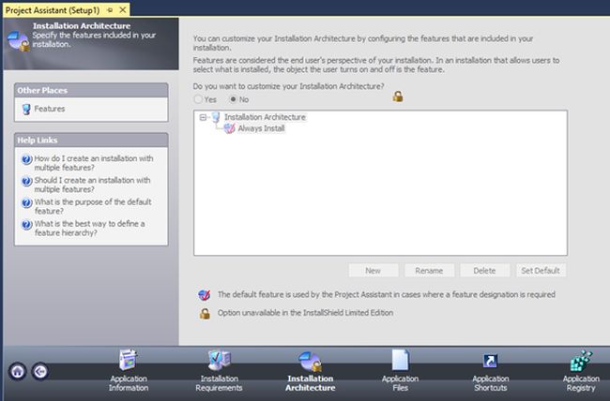610x401 pixels.
Task: Click the Application Registry label
Action: click(581, 383)
